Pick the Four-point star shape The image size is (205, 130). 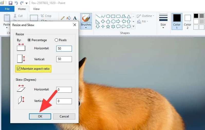click(x=103, y=26)
